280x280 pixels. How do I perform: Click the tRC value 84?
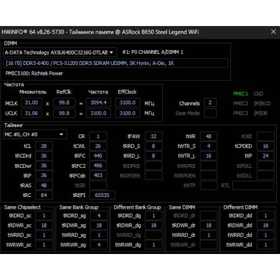(x=44, y=195)
